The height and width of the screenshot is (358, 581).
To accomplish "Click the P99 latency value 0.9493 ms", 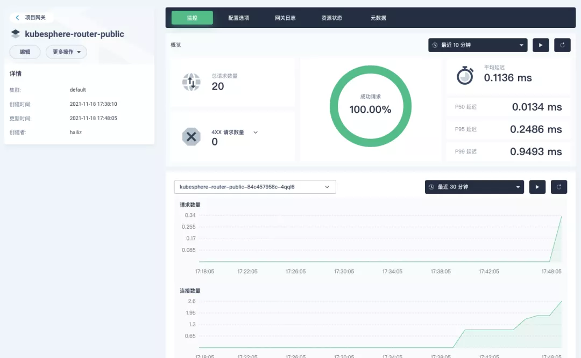I will 536,152.
